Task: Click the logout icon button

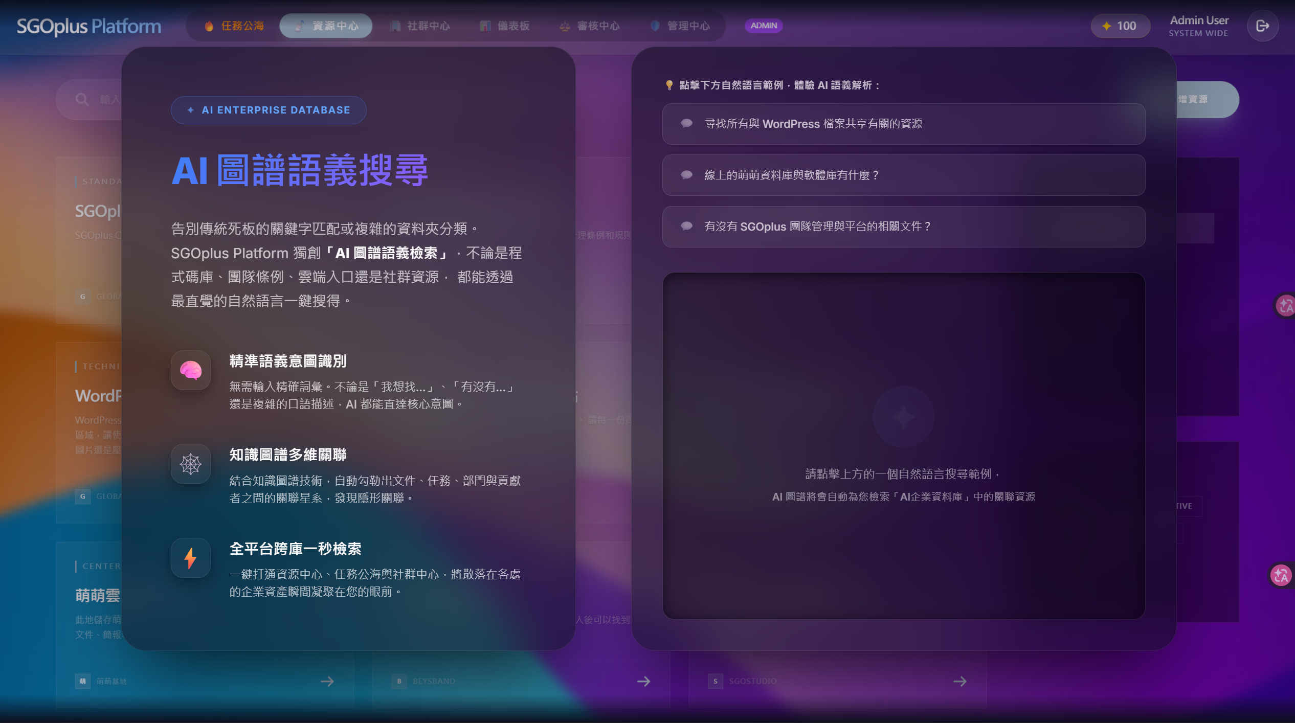Action: tap(1263, 26)
